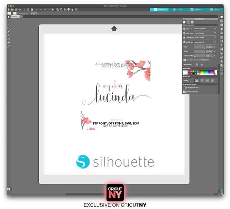Click the line thickness input field

pos(33,13)
